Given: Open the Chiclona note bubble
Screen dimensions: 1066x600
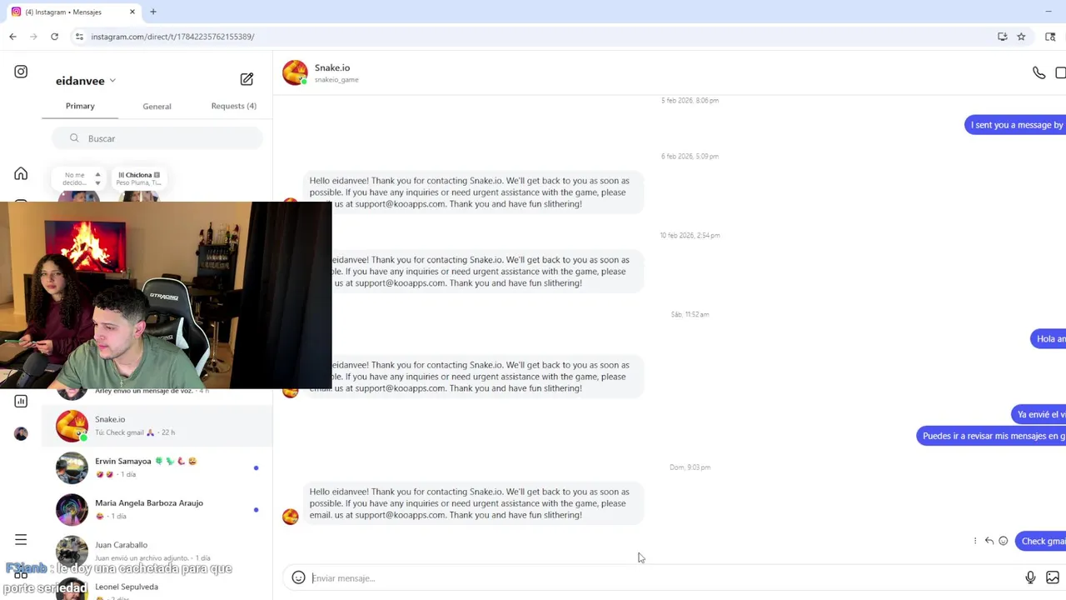Looking at the screenshot, I should tap(138, 178).
